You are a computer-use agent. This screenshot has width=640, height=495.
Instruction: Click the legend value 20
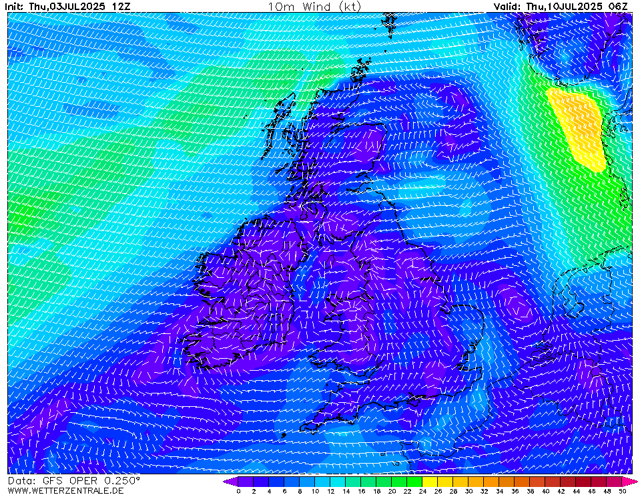(x=392, y=491)
